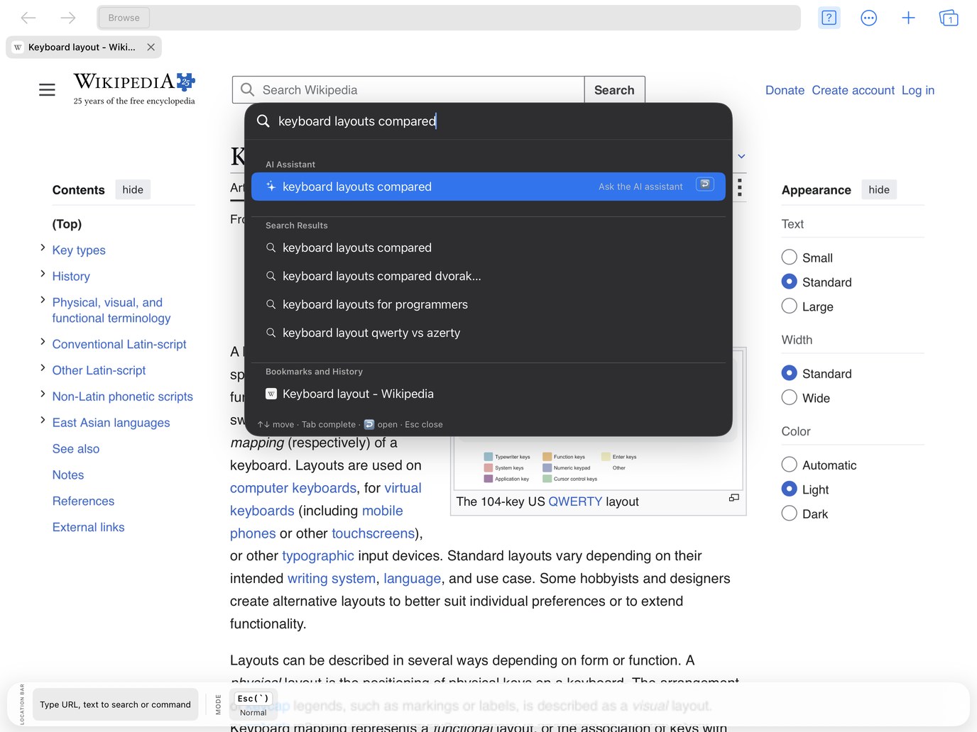The height and width of the screenshot is (732, 977).
Task: Click the AI assistant sparkle icon
Action: [x=271, y=187]
